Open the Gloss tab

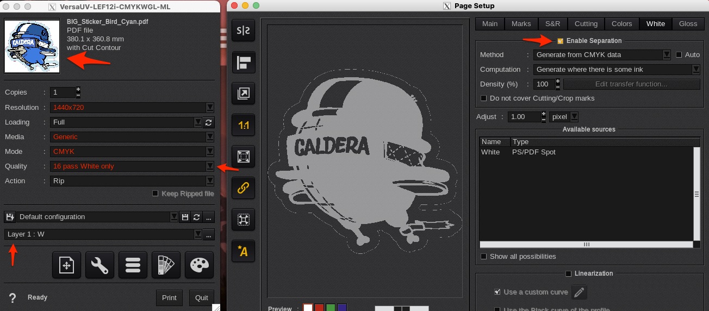tap(688, 24)
